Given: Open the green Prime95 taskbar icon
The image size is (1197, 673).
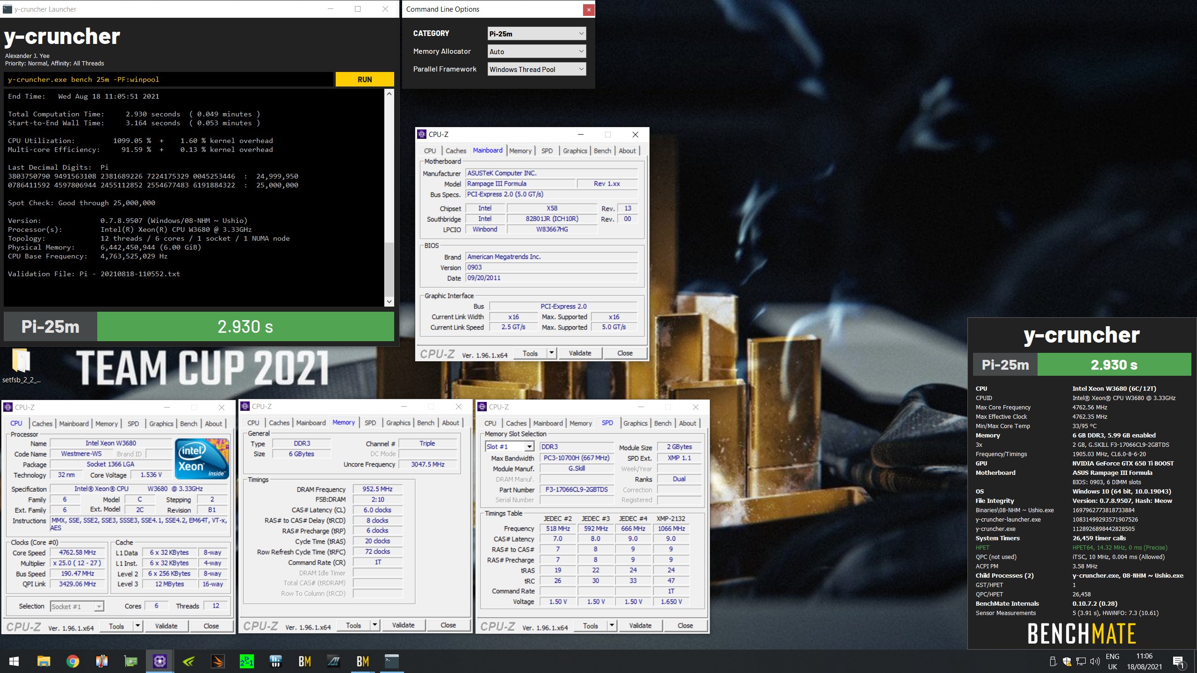Looking at the screenshot, I should coord(246,661).
